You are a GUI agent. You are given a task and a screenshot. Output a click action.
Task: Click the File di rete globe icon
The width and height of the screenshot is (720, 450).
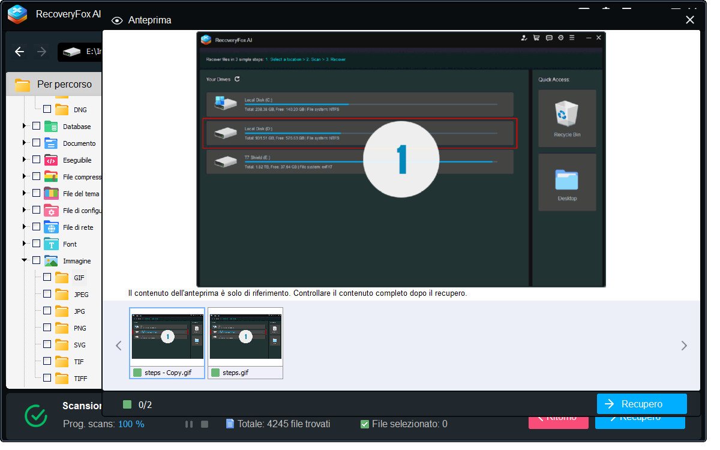[51, 227]
